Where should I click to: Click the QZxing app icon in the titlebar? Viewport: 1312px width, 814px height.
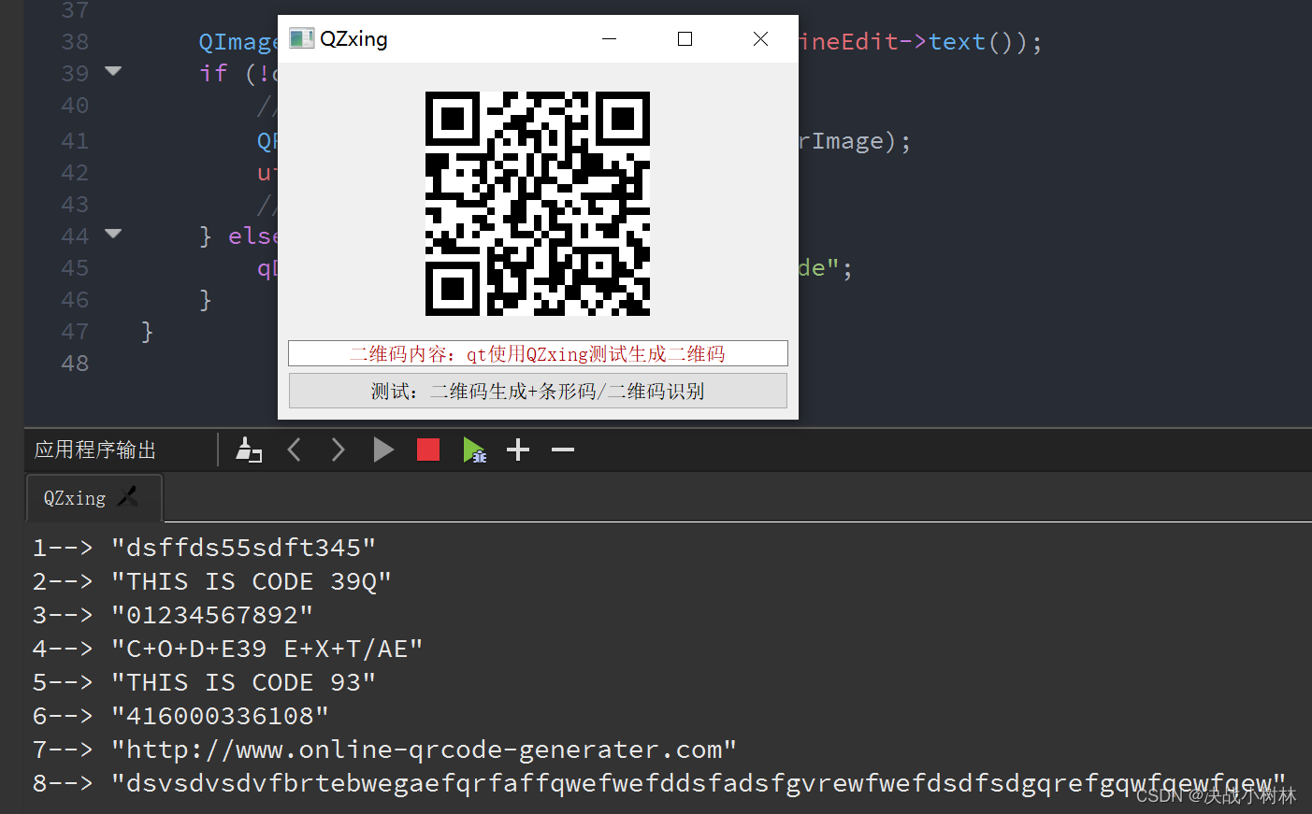coord(301,38)
